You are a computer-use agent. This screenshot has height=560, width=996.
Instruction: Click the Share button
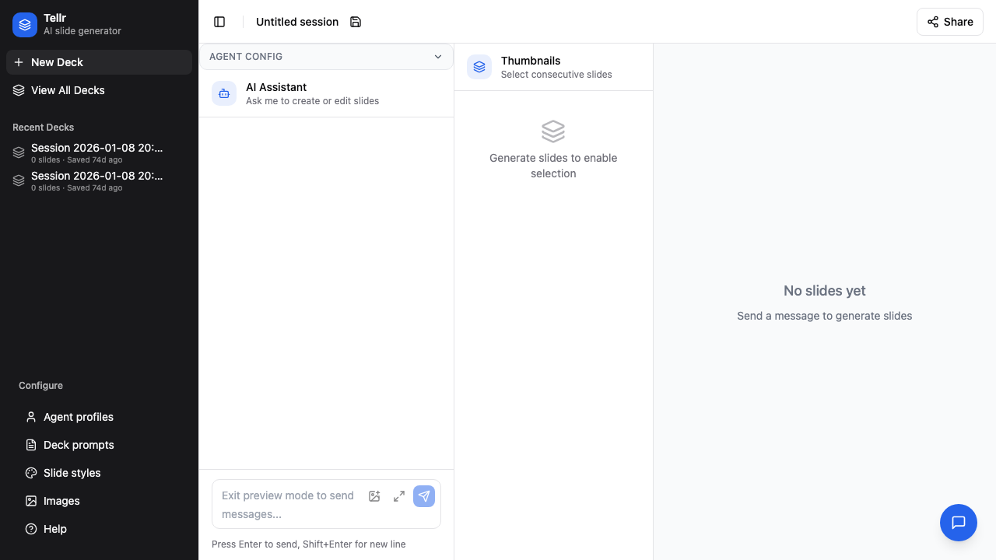click(949, 22)
